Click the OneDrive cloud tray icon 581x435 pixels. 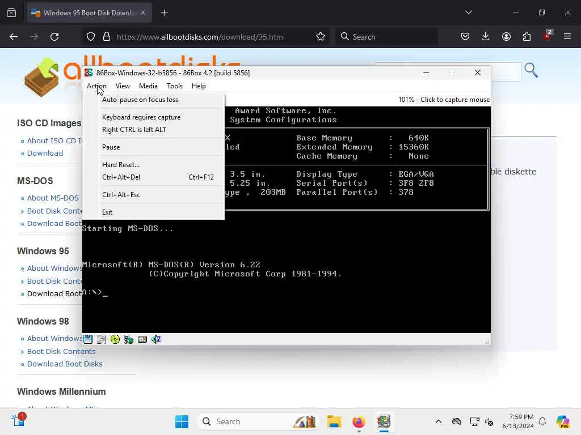[457, 421]
